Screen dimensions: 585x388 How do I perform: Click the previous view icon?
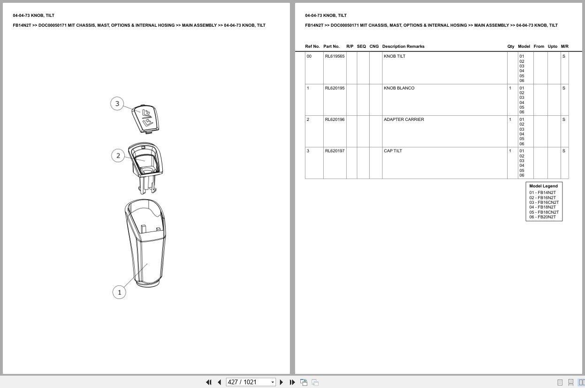(x=304, y=382)
